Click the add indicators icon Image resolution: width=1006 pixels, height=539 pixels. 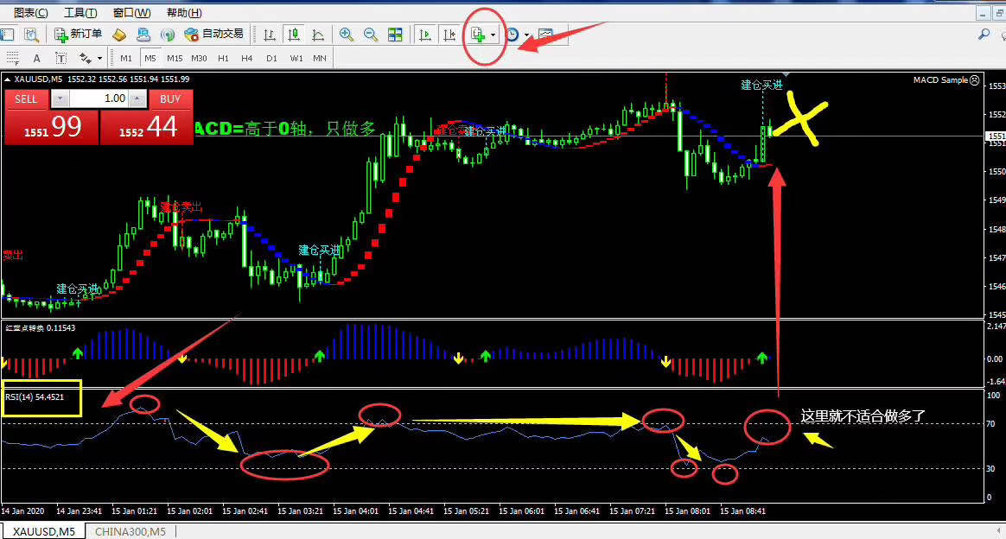pos(478,35)
